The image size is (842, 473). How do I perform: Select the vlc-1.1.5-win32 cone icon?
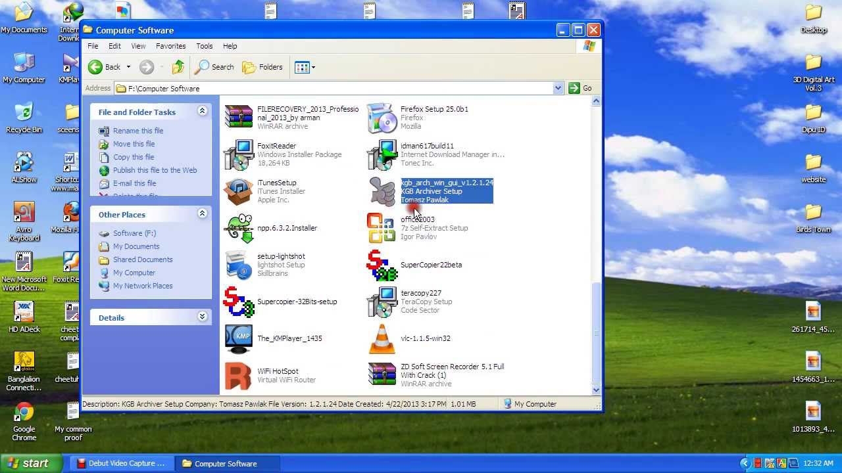pos(382,338)
